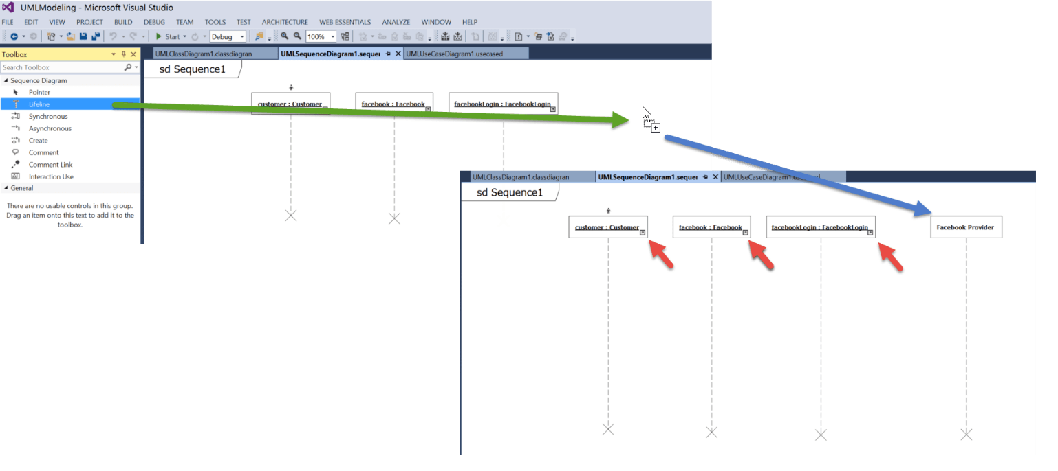Open the BUILD menu
This screenshot has height=471, width=1058.
coord(123,22)
